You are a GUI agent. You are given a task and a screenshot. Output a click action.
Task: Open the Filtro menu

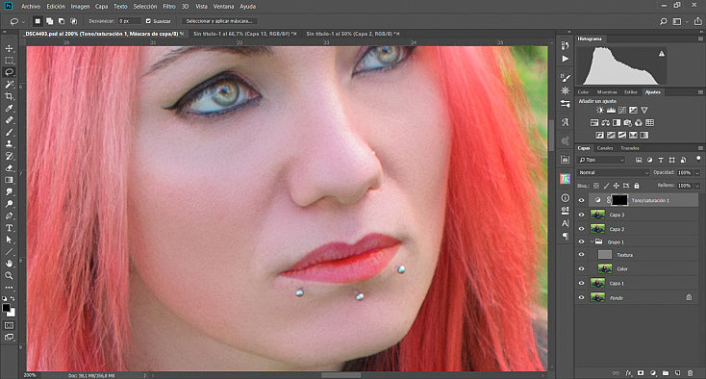pyautogui.click(x=169, y=7)
